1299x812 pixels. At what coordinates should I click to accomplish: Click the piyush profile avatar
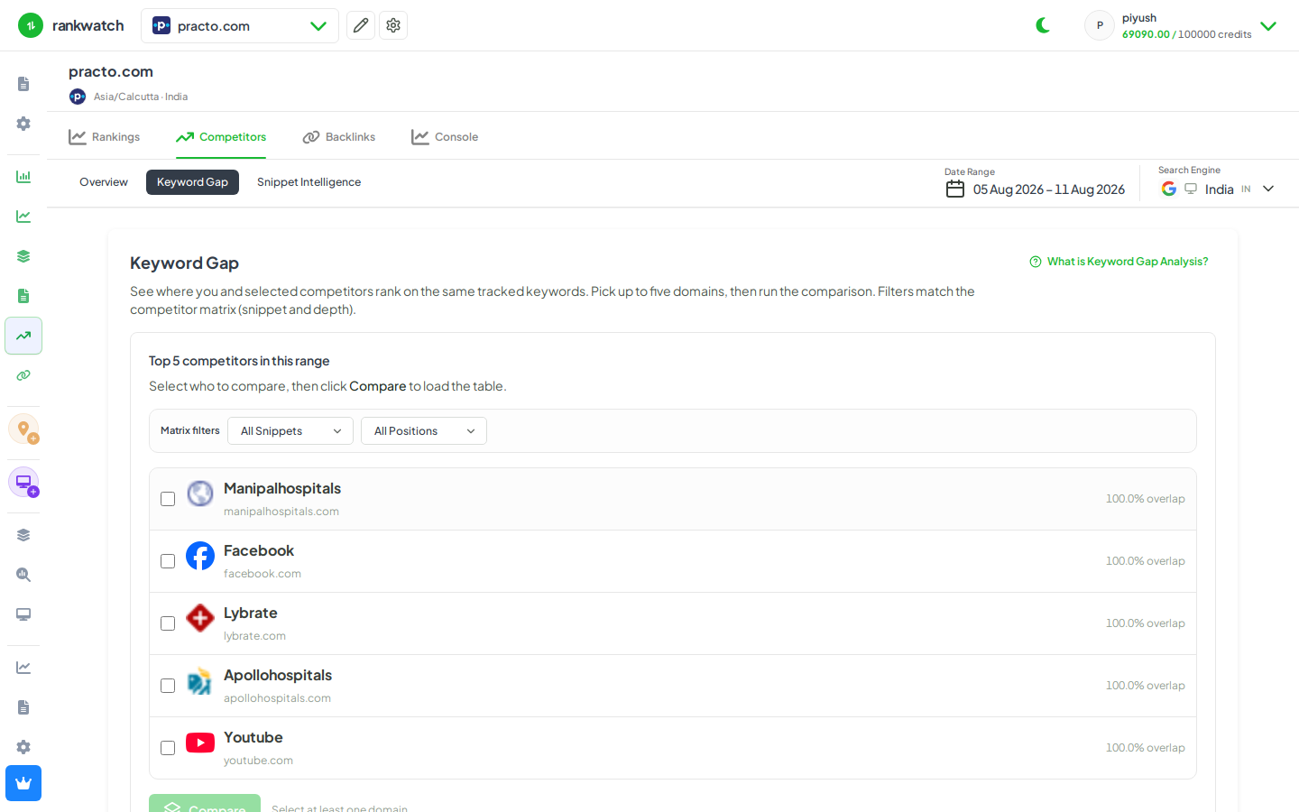point(1100,25)
